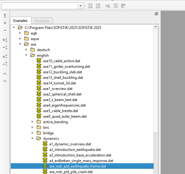
Task: Select ase3_t_beam_test.dat
Action: click(60, 100)
